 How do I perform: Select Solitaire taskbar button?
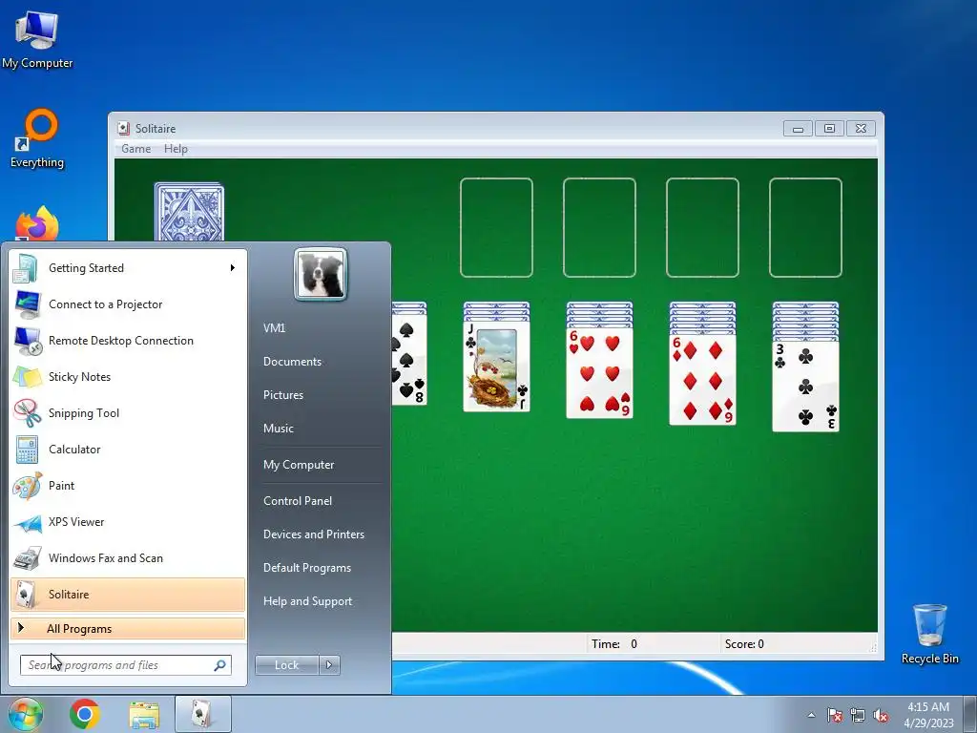pyautogui.click(x=203, y=714)
